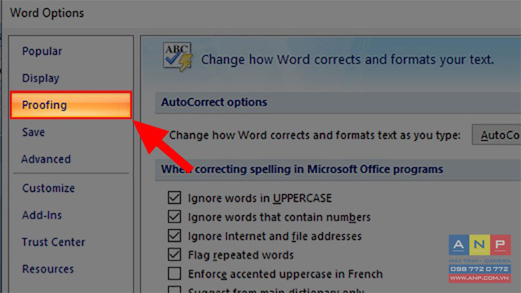Click 'Change how Word corrects and formats your text' heading
The image size is (521, 293).
click(x=347, y=60)
